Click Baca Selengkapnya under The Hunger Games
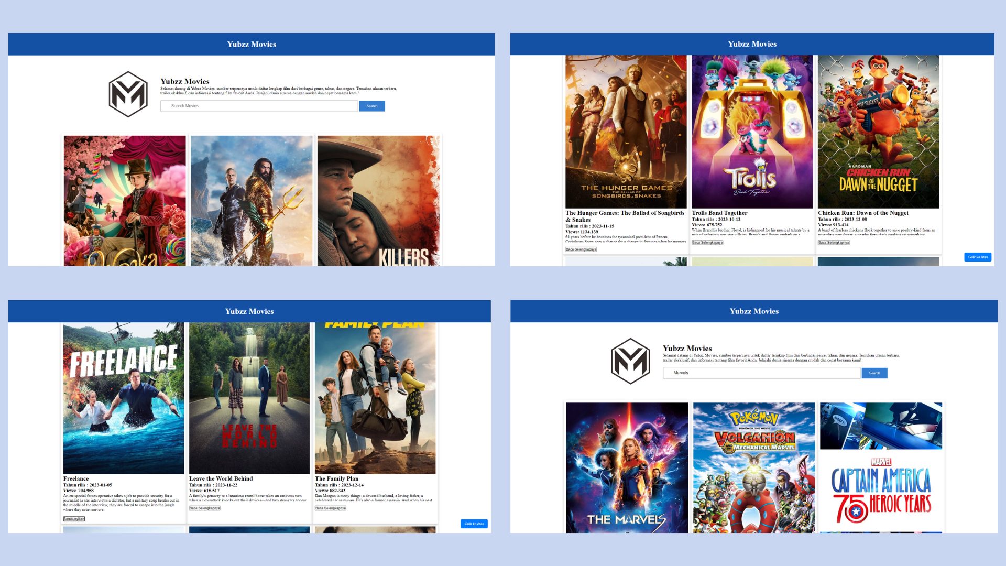Image resolution: width=1006 pixels, height=566 pixels. click(x=581, y=249)
